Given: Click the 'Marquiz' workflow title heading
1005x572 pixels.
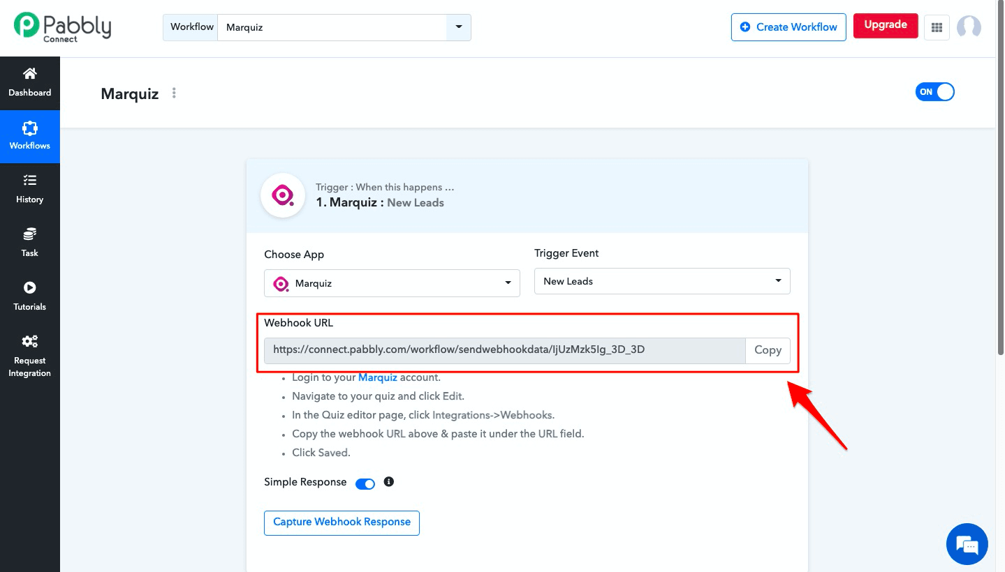Looking at the screenshot, I should click(130, 93).
